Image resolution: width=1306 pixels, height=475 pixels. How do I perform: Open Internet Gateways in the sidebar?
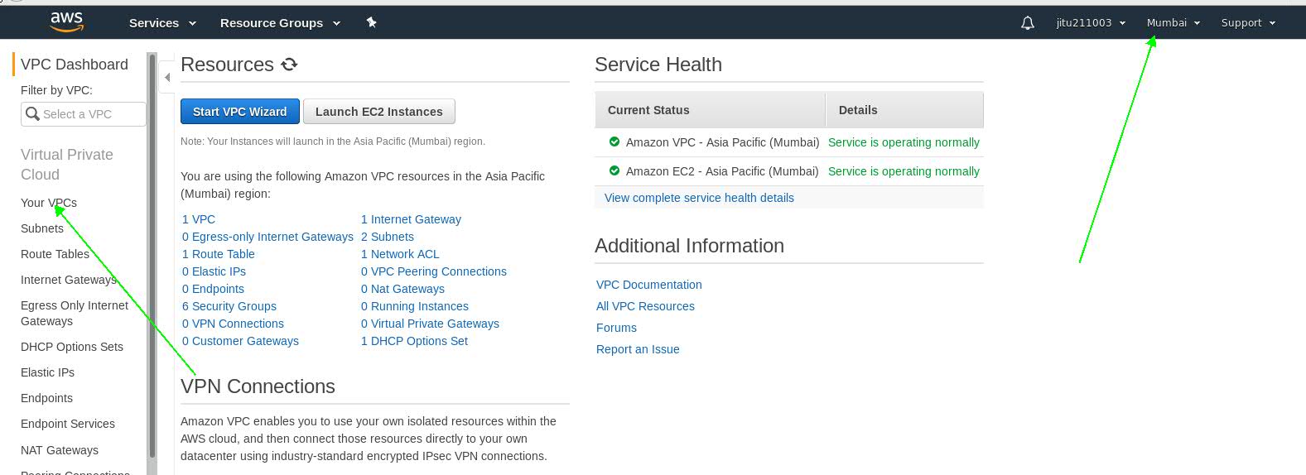(x=69, y=280)
